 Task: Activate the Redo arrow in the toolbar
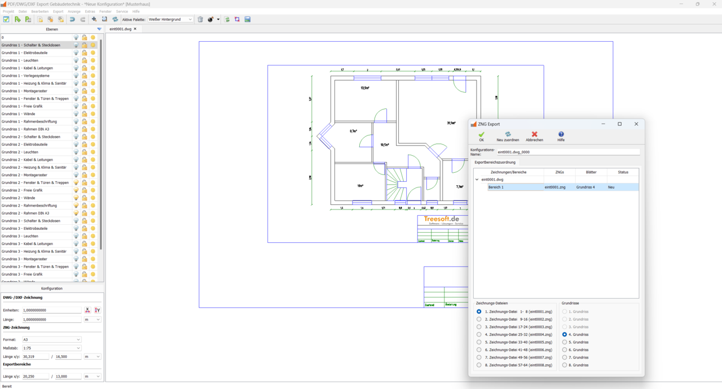pyautogui.click(x=82, y=19)
